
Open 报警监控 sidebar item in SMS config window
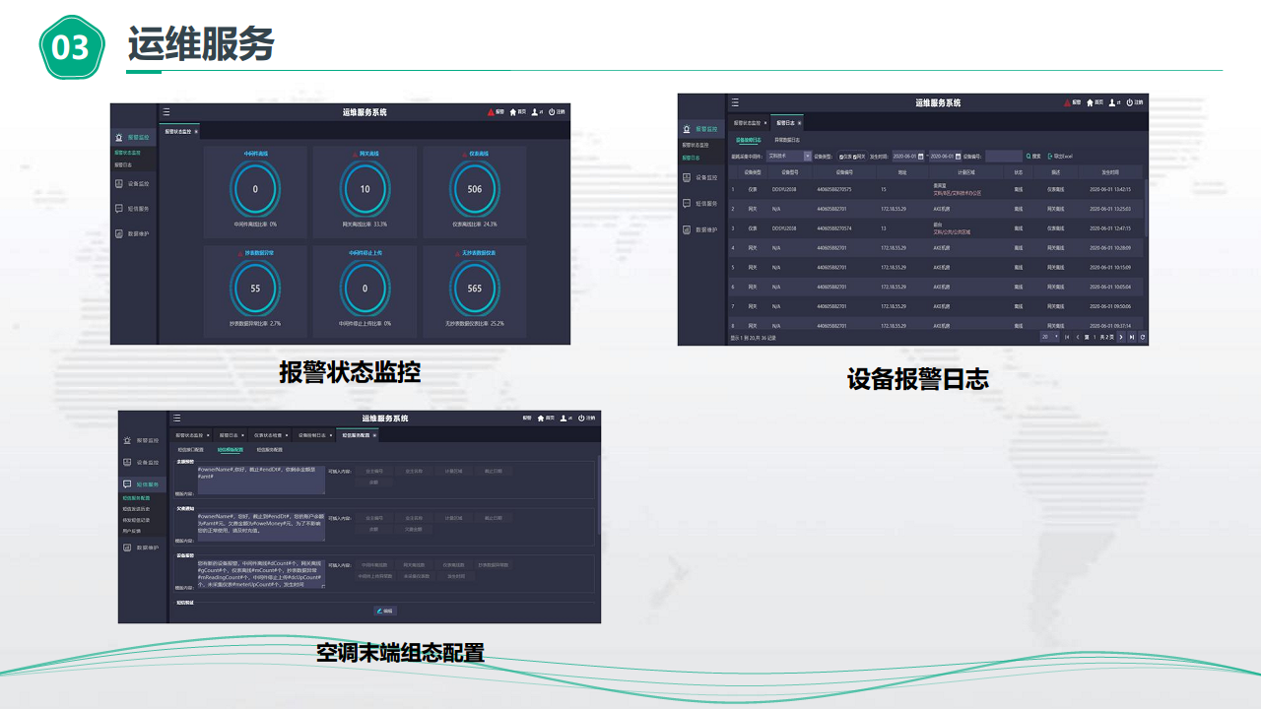click(143, 440)
